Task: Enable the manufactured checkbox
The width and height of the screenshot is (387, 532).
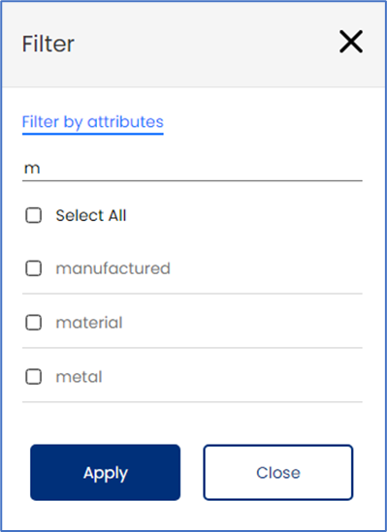Action: (x=34, y=268)
